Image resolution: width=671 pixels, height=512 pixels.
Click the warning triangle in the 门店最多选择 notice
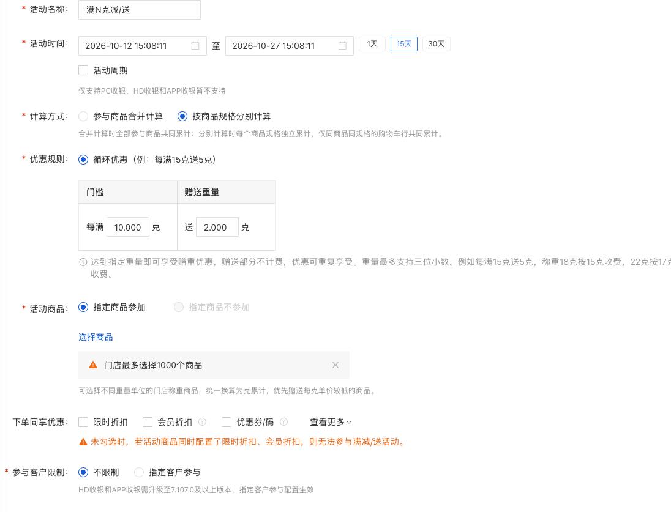click(x=93, y=365)
